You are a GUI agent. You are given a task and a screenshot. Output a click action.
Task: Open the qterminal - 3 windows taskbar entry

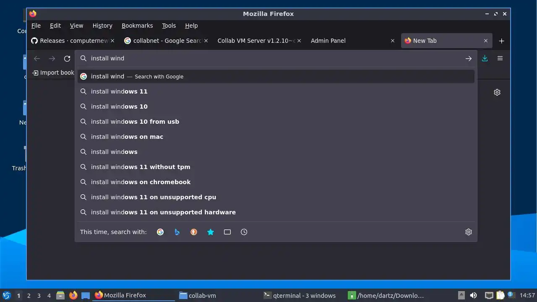coord(302,295)
